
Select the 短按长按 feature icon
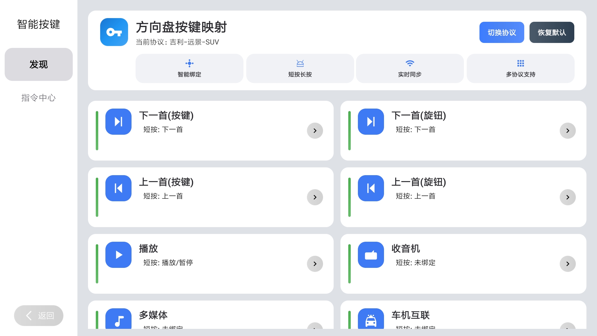(300, 68)
